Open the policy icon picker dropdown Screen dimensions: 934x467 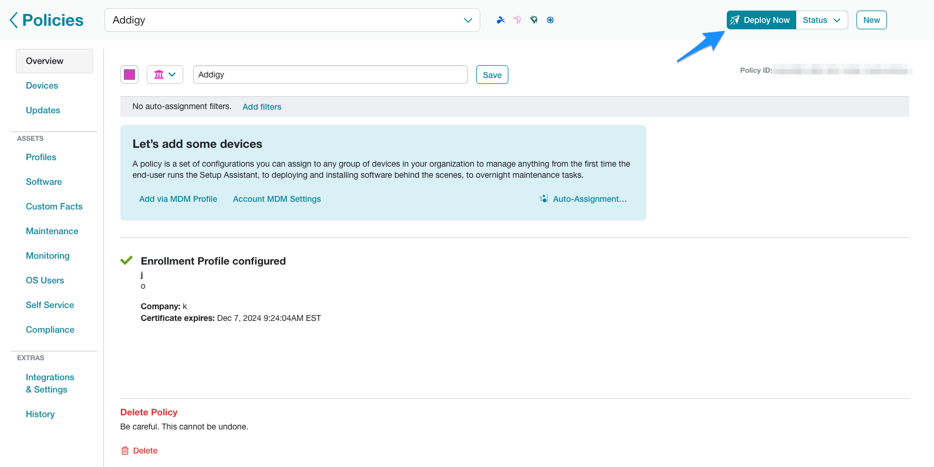[165, 75]
